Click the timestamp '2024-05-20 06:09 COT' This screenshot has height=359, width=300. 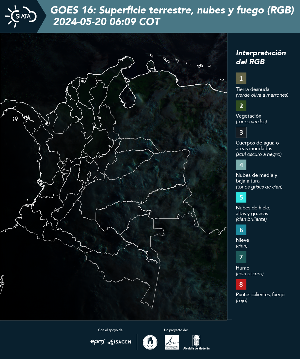(x=106, y=22)
